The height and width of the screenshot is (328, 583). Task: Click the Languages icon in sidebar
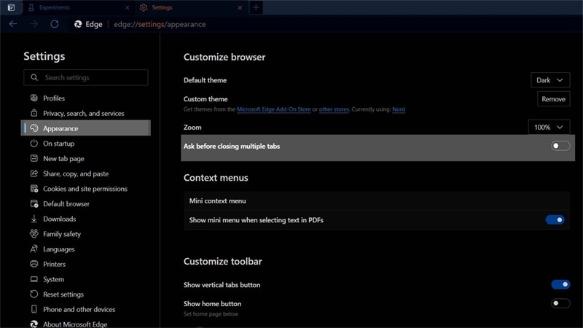34,249
